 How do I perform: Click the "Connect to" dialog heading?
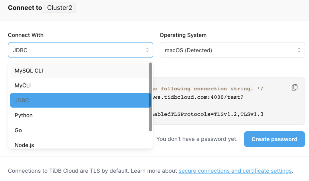point(25,8)
